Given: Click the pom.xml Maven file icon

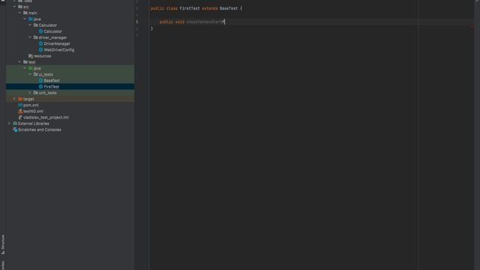Looking at the screenshot, I should pyautogui.click(x=20, y=105).
